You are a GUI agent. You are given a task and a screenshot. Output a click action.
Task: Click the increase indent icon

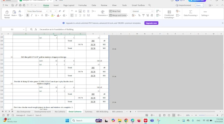tap(88, 11)
